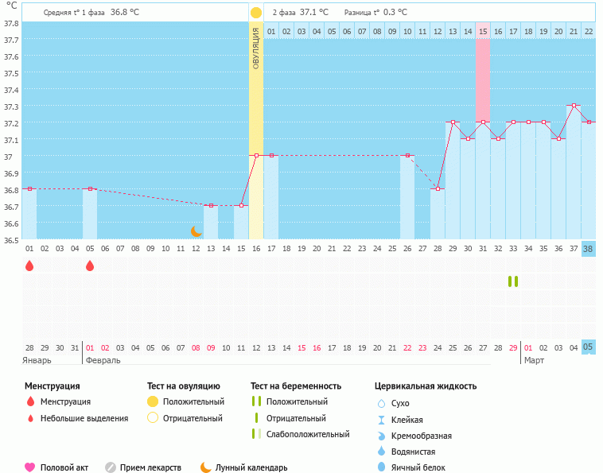This screenshot has width=603, height=473.
Task: Click the pink highlighted phase day 15 column
Action: 482,79
